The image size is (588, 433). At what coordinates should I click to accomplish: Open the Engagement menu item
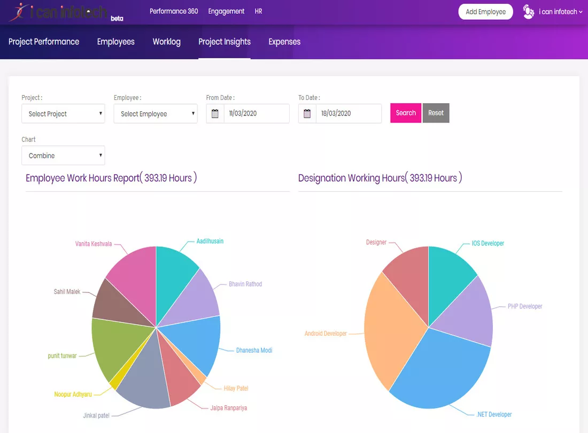pyautogui.click(x=226, y=11)
